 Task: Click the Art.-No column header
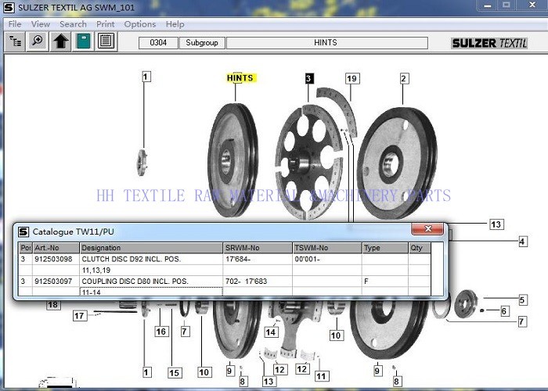point(56,248)
